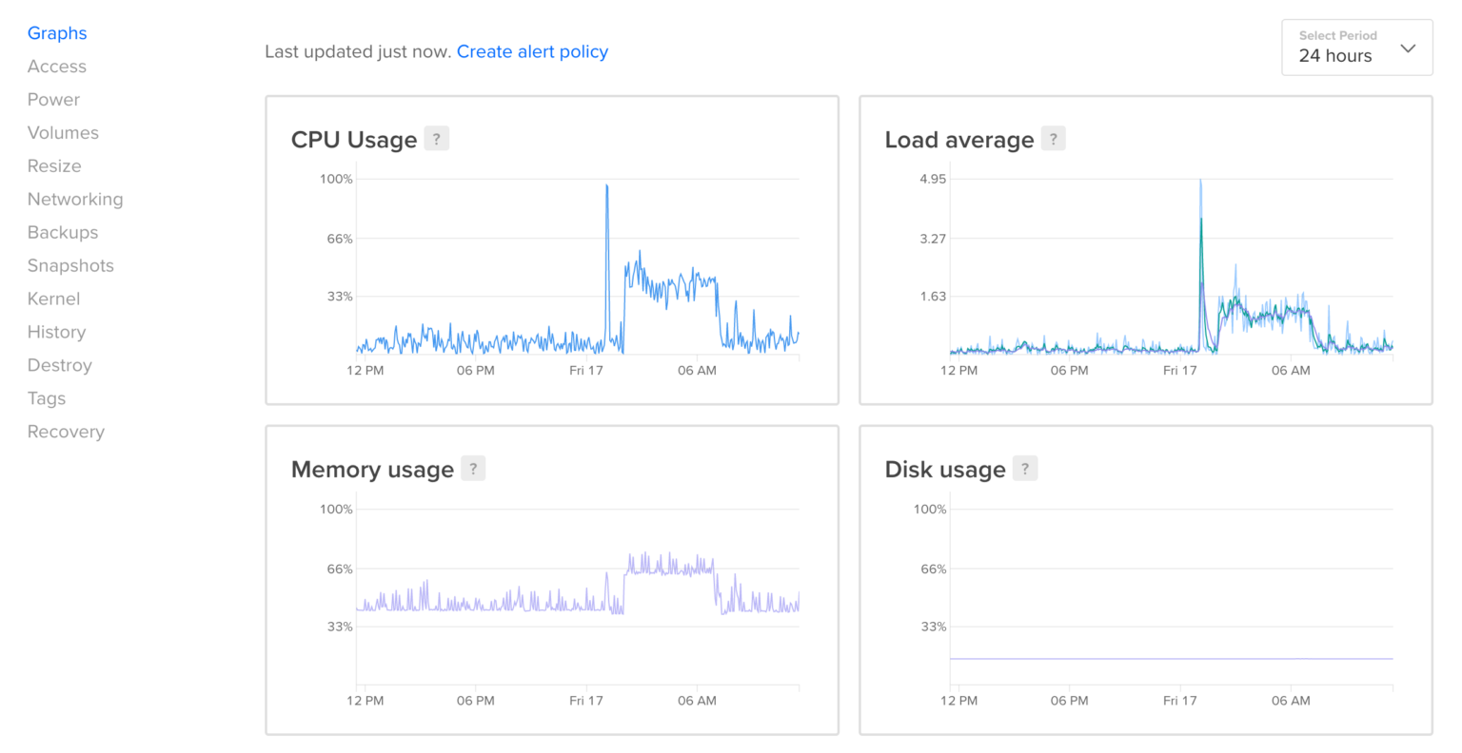
Task: Open the Load average help icon
Action: 1054,138
